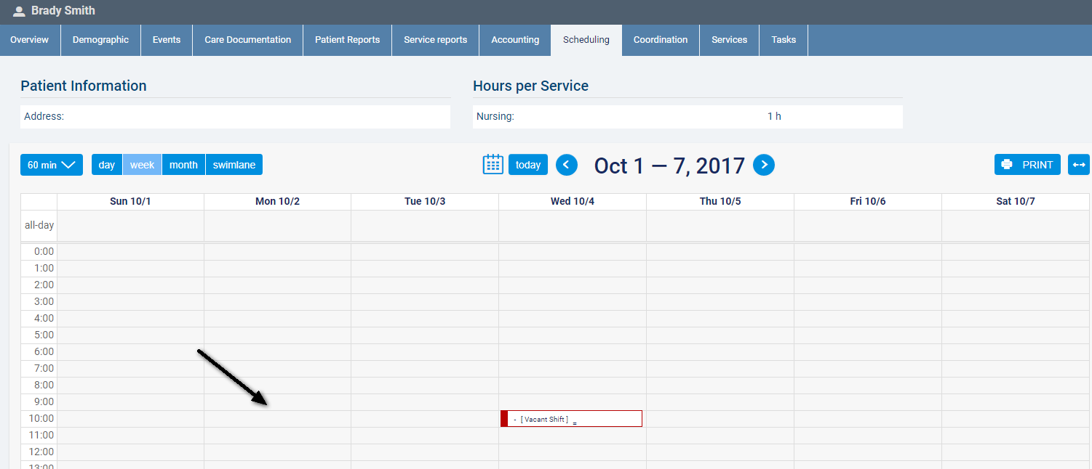Image resolution: width=1092 pixels, height=469 pixels.
Task: Switch calendar to week view
Action: coord(142,165)
